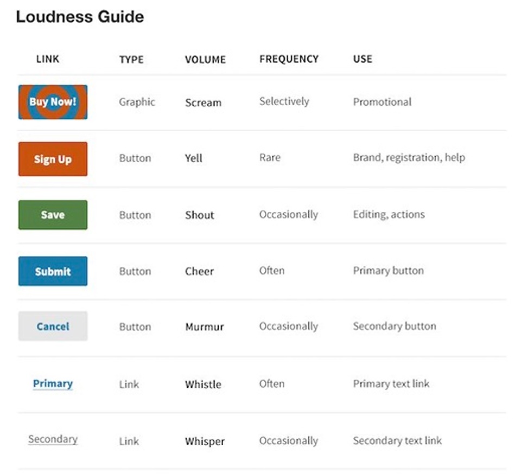Click the orange Sign Up button
The width and height of the screenshot is (521, 474).
[53, 159]
